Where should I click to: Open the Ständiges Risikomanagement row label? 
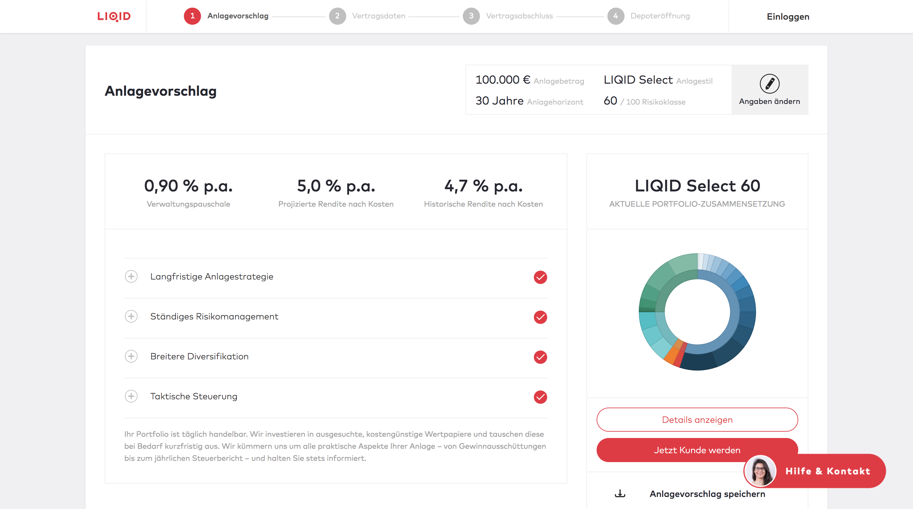(214, 316)
